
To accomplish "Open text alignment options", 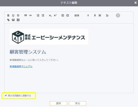I will point(107,15).
